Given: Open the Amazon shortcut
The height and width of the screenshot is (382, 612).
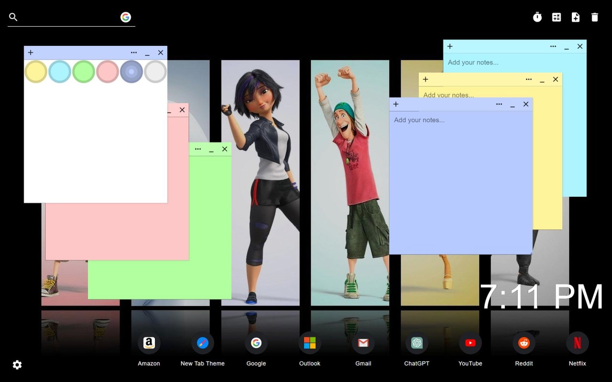Looking at the screenshot, I should pyautogui.click(x=149, y=343).
